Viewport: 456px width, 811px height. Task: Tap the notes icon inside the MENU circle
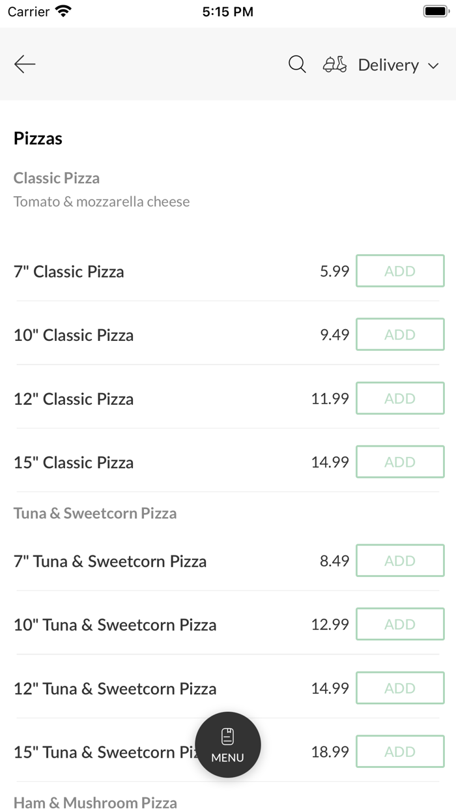pyautogui.click(x=227, y=735)
